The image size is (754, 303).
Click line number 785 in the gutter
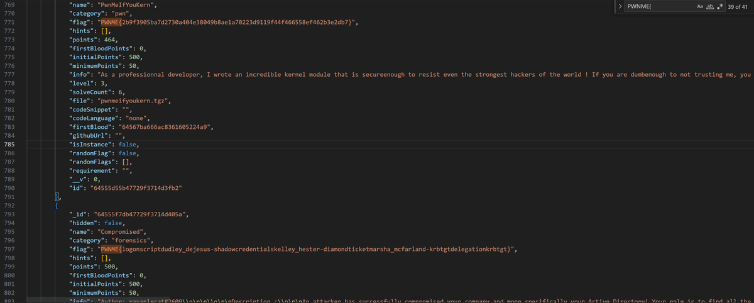10,144
